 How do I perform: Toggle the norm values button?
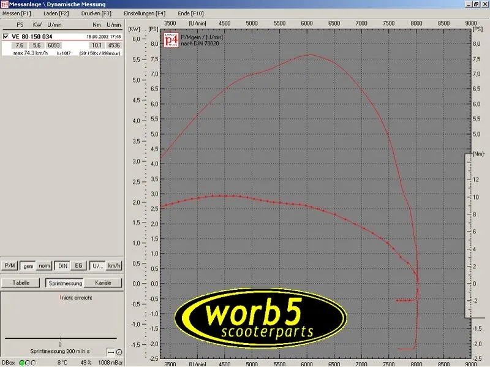tap(45, 265)
